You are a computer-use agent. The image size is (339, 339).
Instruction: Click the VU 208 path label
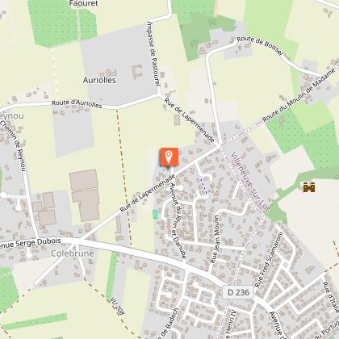[117, 307]
